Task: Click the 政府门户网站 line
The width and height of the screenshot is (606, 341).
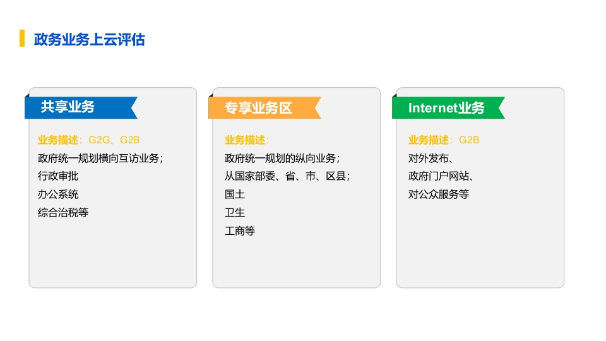Action: point(438,176)
